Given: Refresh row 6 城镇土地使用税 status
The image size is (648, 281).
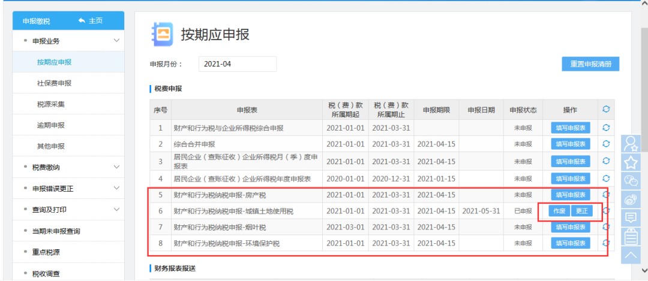Looking at the screenshot, I should click(606, 211).
